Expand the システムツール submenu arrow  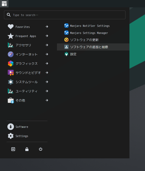[x=47, y=82]
